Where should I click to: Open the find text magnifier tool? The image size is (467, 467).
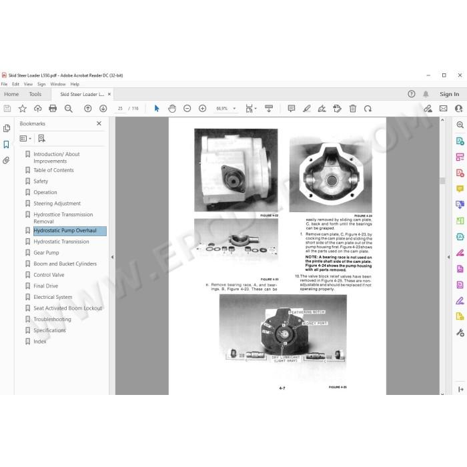(69, 109)
